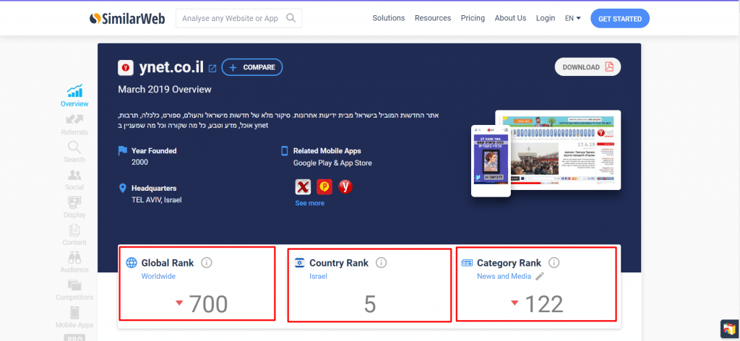This screenshot has width=740, height=341.
Task: Open the red y ynet mobile app
Action: (345, 187)
